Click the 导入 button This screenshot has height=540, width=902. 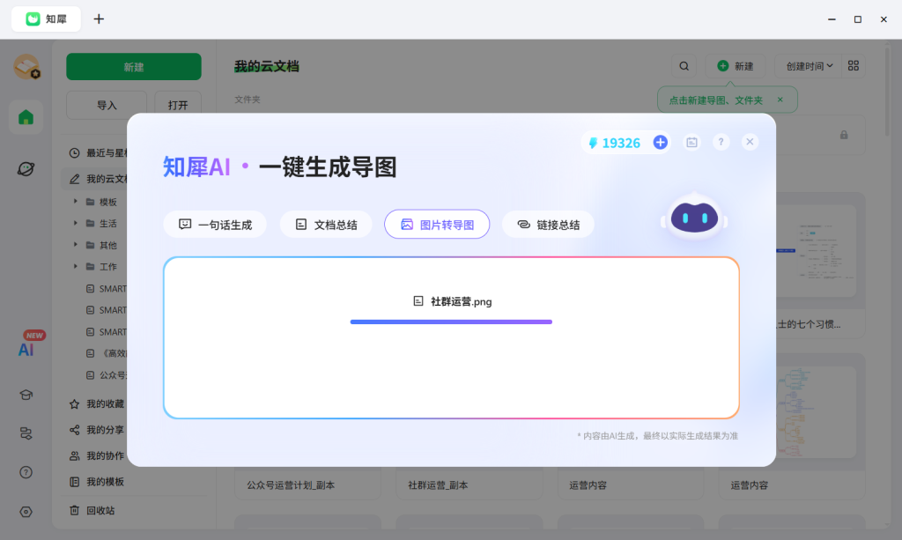click(x=107, y=105)
